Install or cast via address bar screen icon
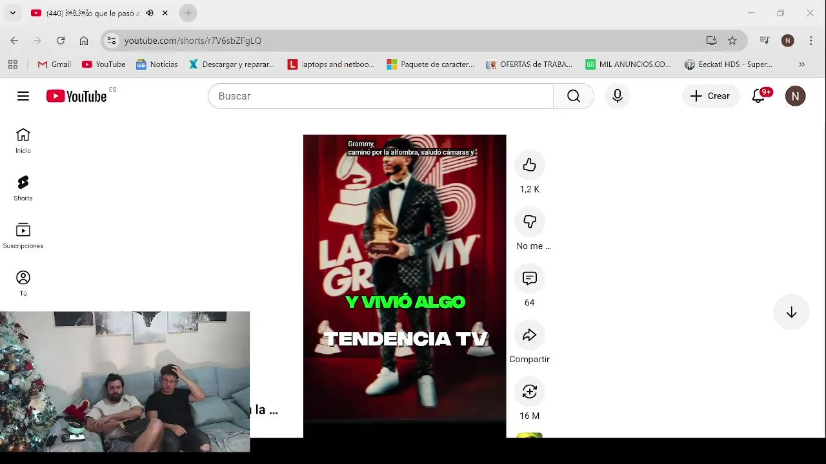 [712, 41]
